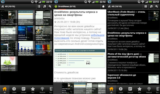Tap the notification icon in left status bar
160x94 pixels.
pos(3,2)
